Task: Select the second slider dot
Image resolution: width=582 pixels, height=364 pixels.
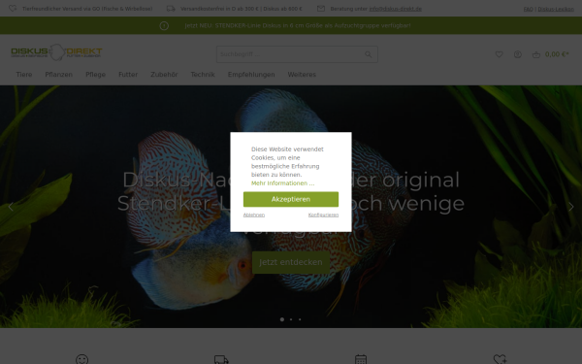Action: coord(291,319)
